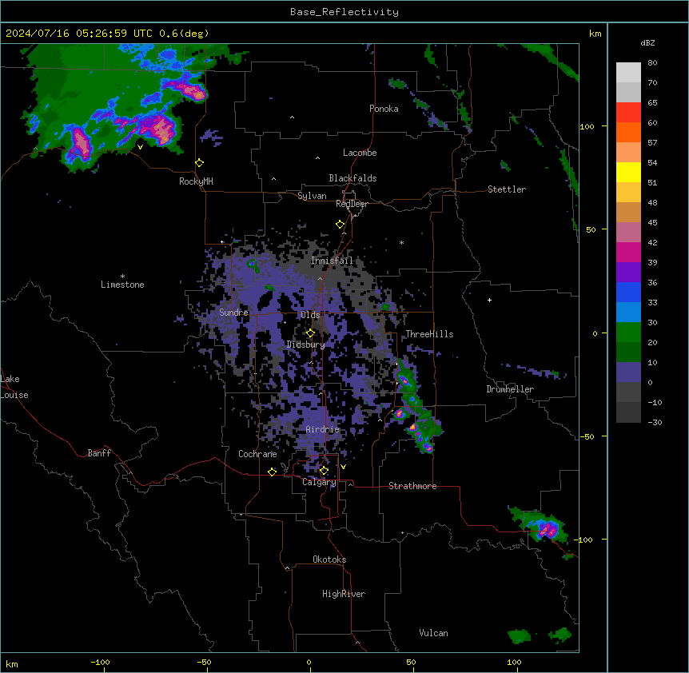Select the Okotoks label
Viewport: 689px width, 673px height.
tap(329, 560)
